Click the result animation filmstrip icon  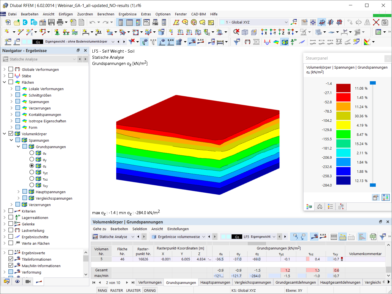point(256,42)
